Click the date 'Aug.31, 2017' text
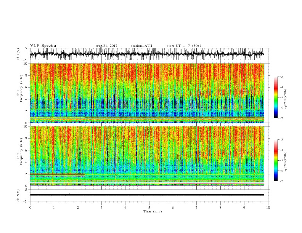Screen dimensions: 302x233 (106, 46)
